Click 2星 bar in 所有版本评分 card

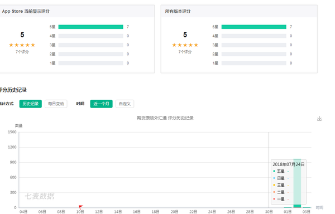click(254, 54)
